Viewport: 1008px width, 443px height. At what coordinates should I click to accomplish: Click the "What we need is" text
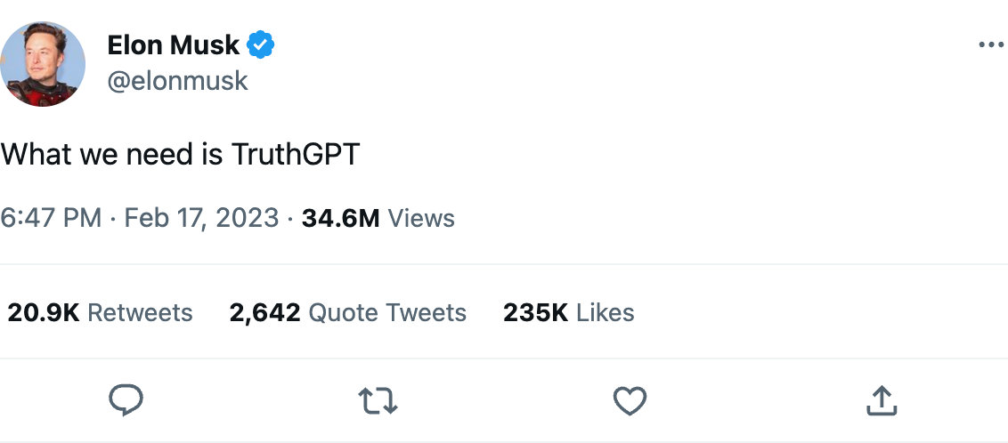[x=111, y=154]
